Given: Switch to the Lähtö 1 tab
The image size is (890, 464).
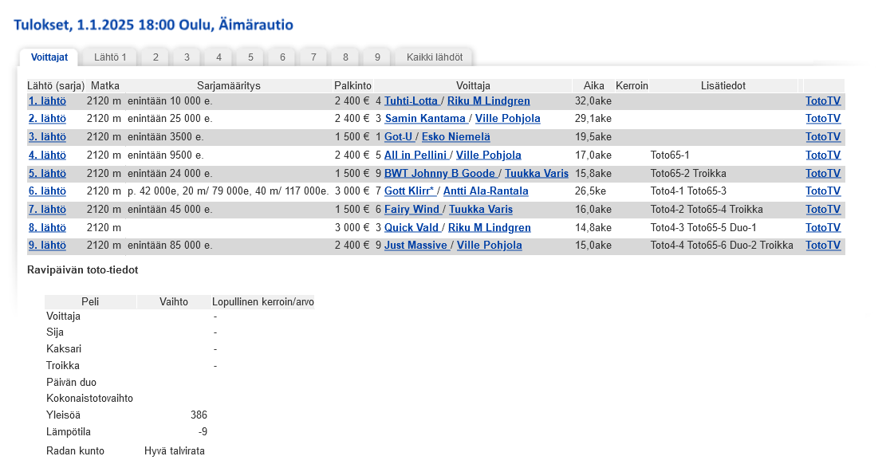Looking at the screenshot, I should pos(110,57).
